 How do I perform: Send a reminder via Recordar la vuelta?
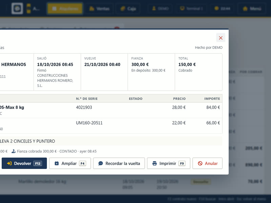[x=119, y=163]
